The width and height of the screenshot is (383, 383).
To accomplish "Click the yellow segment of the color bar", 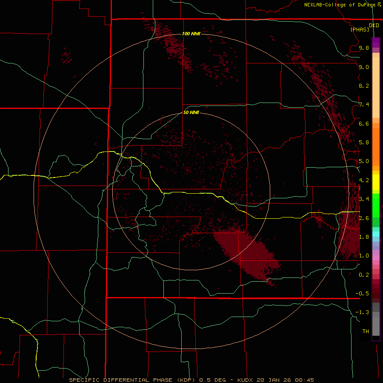I will [x=376, y=182].
